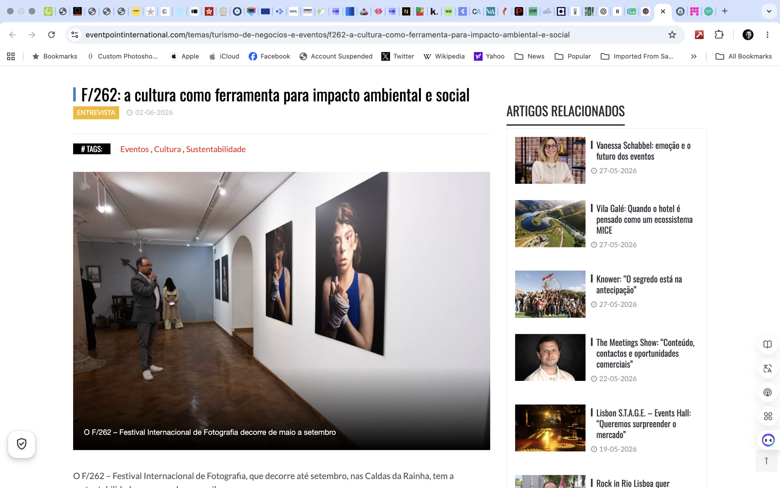Show hidden bookmarks with the overflow chevron
The image size is (780, 488).
pyautogui.click(x=693, y=56)
